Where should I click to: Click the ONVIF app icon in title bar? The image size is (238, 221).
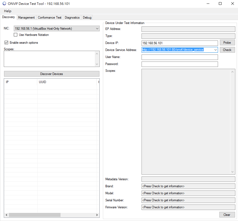coord(4,4)
